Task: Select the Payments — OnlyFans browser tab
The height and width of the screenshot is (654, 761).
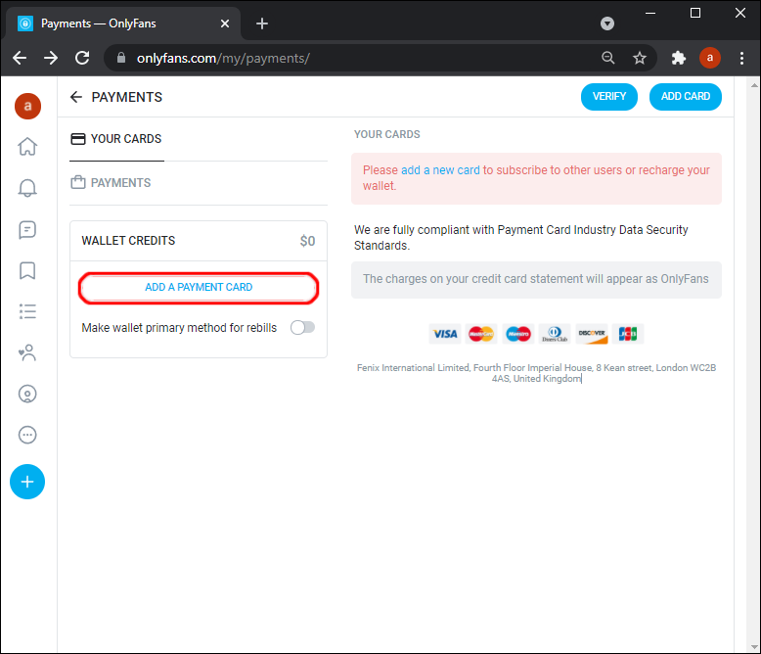Action: (123, 23)
